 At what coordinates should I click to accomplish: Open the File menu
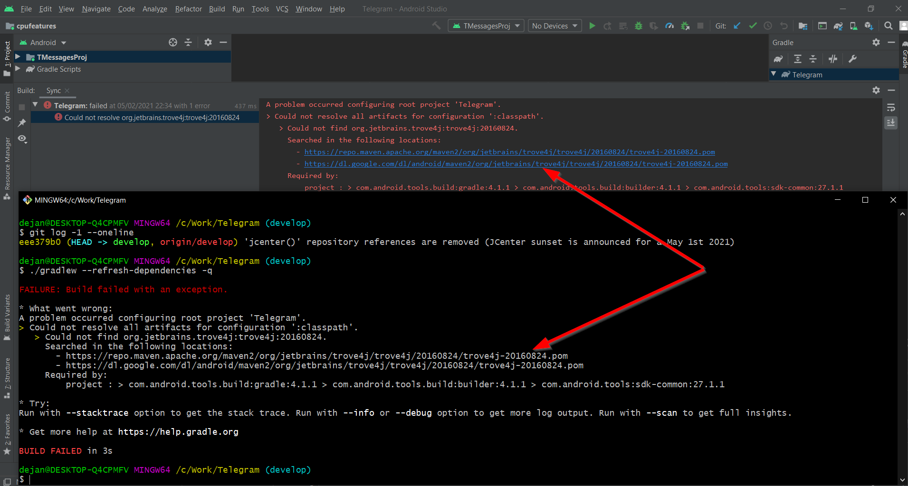click(x=26, y=9)
